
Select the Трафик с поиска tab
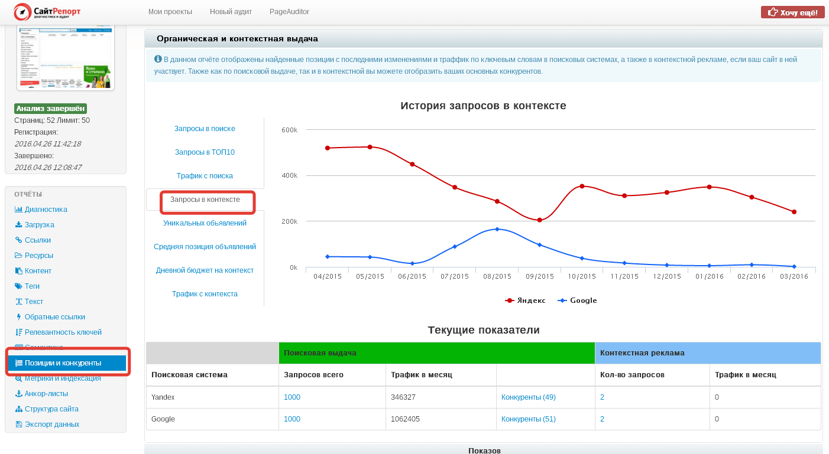pyautogui.click(x=205, y=176)
